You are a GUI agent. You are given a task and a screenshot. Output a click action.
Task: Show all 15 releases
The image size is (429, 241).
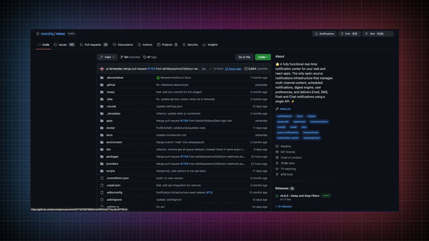[x=283, y=206]
